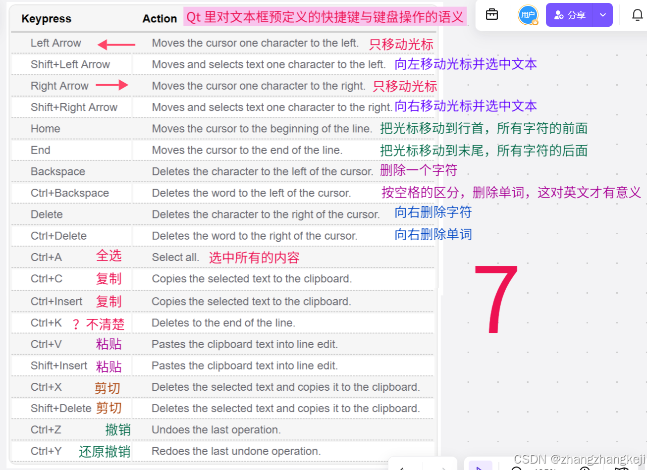Viewport: 647px width, 470px height.
Task: Click 'Deletes the character to the right of the cursor.'
Action: pos(266,214)
